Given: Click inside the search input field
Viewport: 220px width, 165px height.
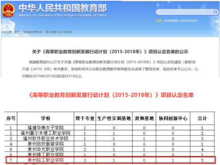Looking at the screenshot, I should click(185, 12).
